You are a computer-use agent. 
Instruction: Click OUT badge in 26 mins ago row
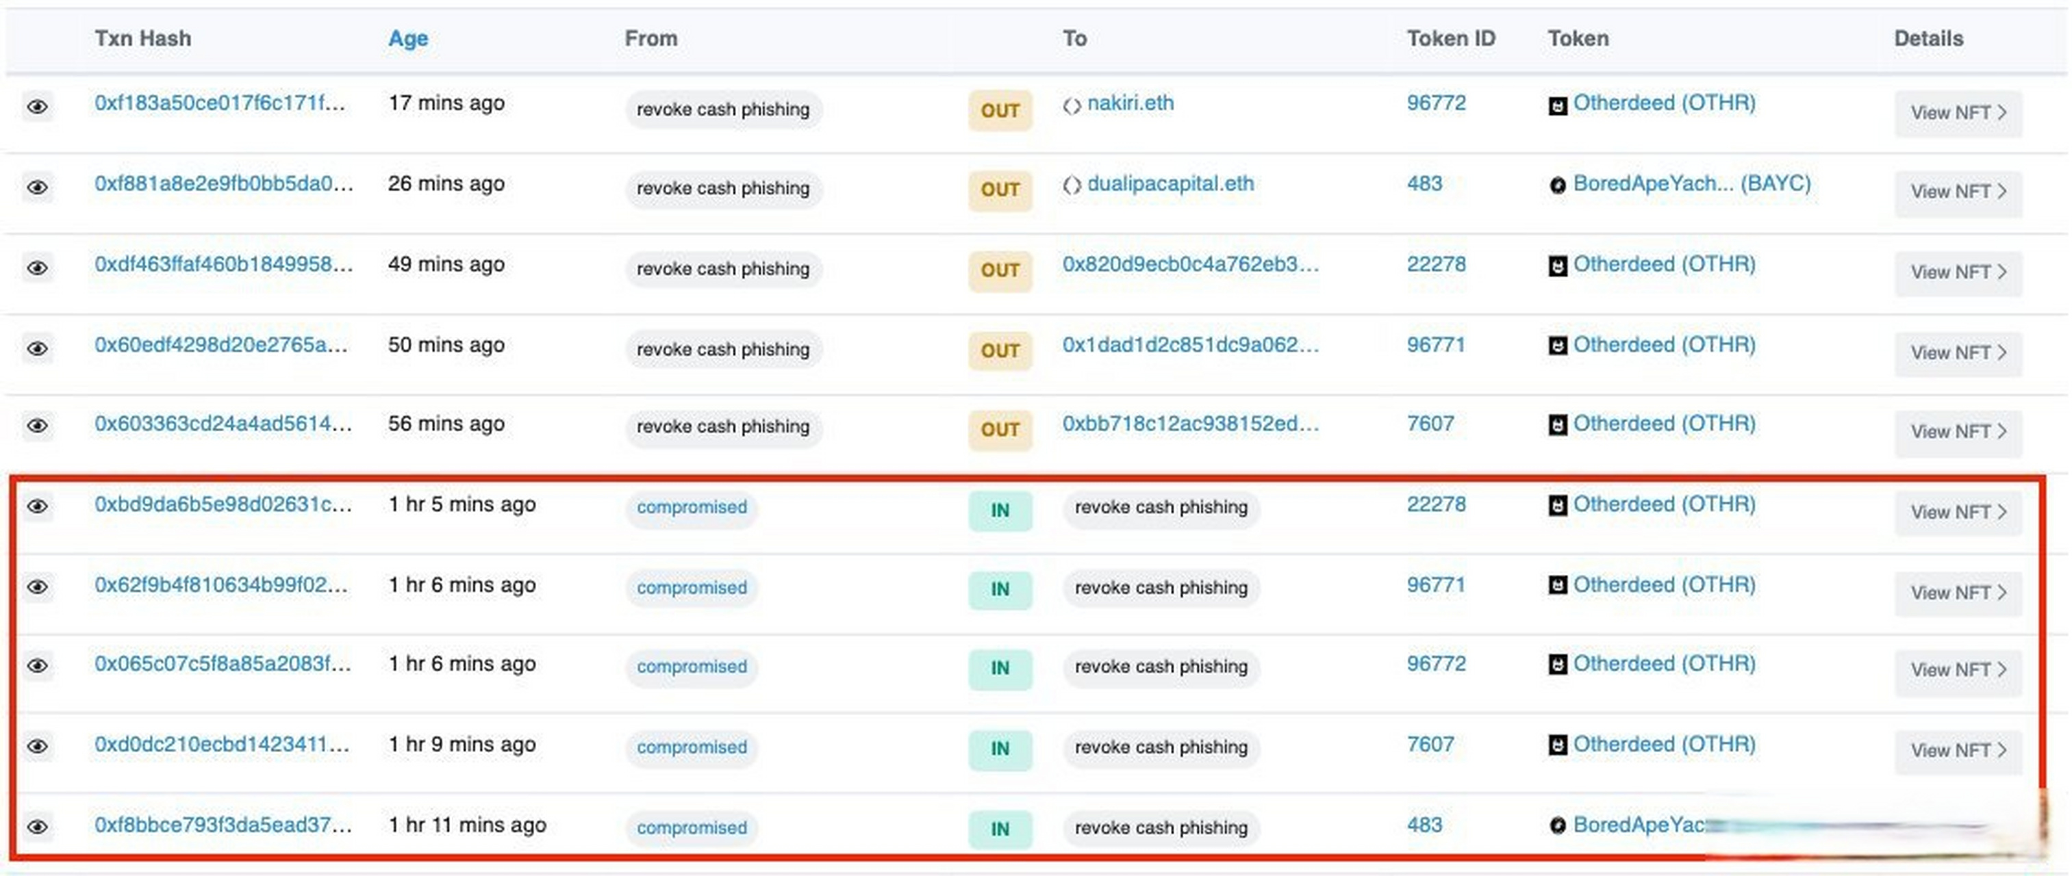[1000, 190]
